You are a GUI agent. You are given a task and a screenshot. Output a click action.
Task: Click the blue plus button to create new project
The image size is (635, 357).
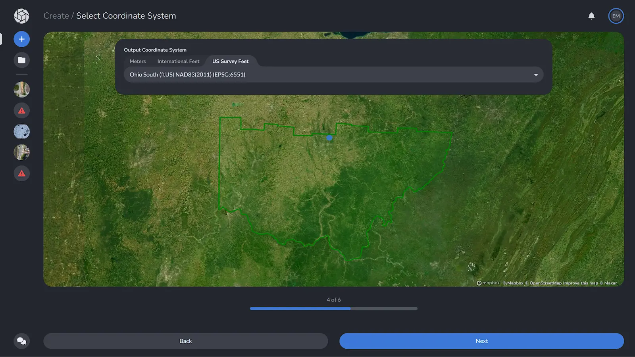pos(22,39)
